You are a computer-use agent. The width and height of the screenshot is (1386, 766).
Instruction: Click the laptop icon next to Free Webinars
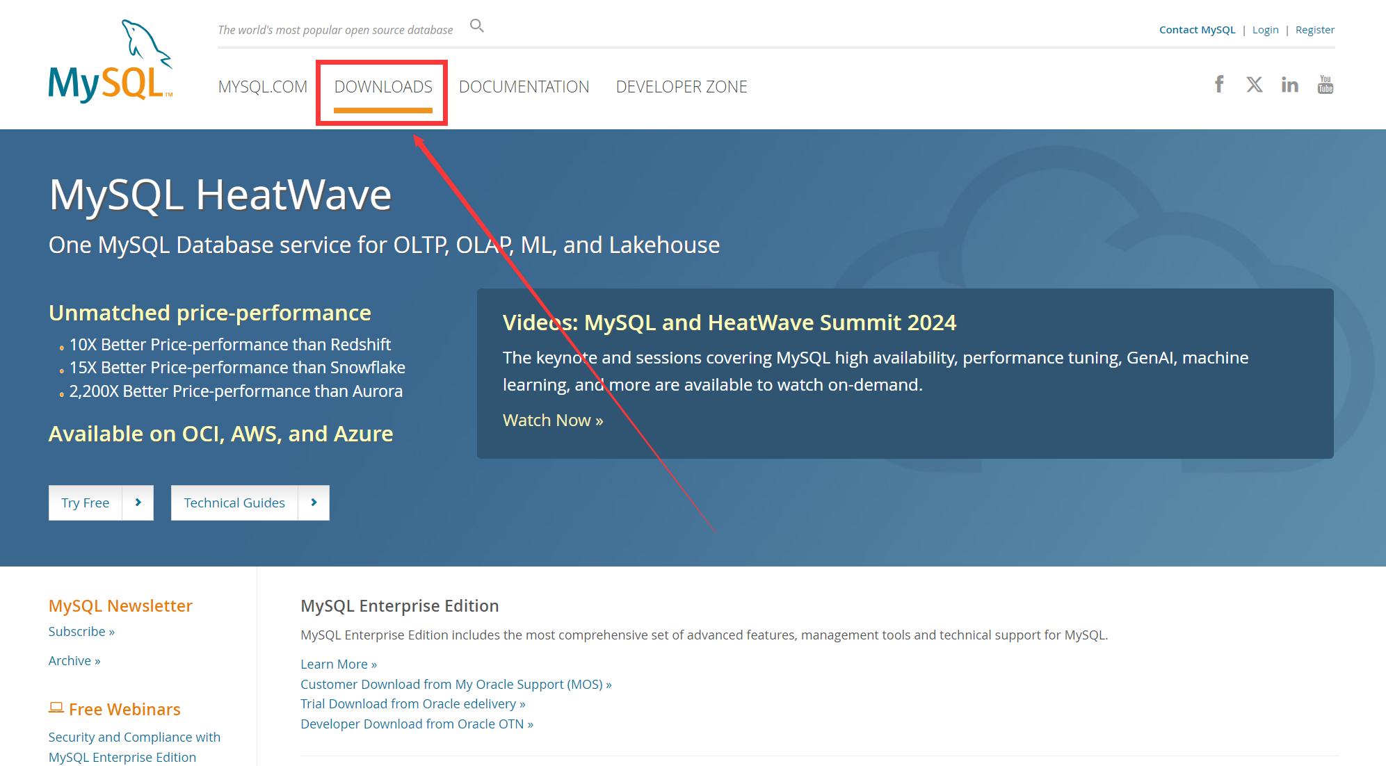[x=56, y=708]
